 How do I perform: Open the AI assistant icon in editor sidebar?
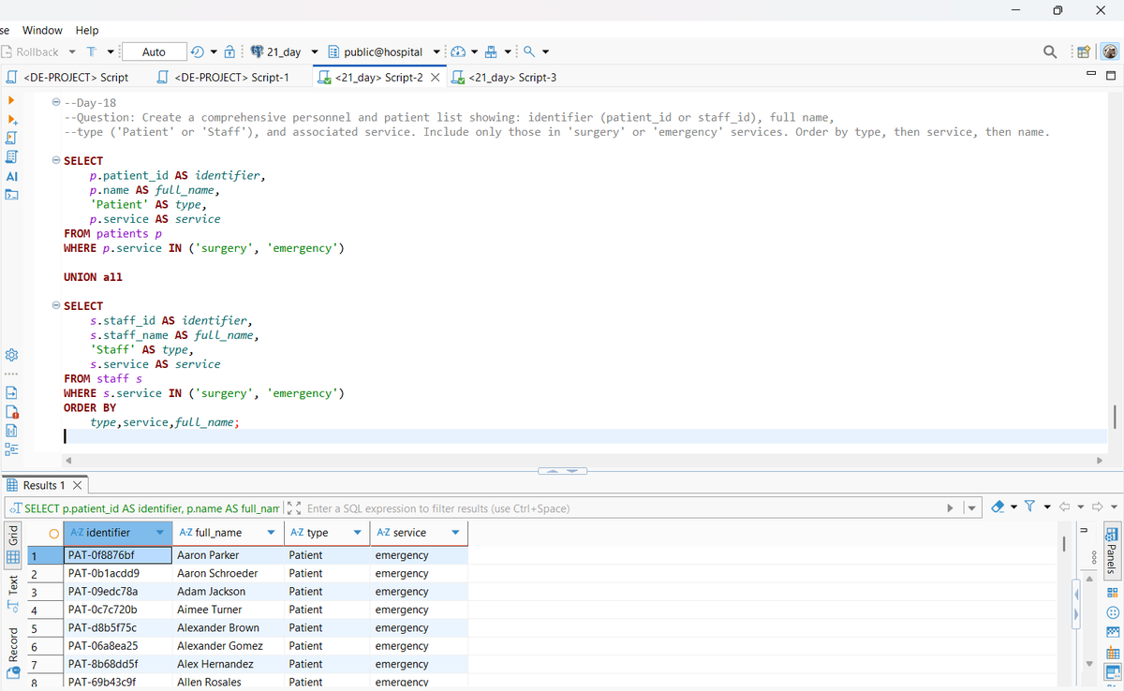pos(12,176)
